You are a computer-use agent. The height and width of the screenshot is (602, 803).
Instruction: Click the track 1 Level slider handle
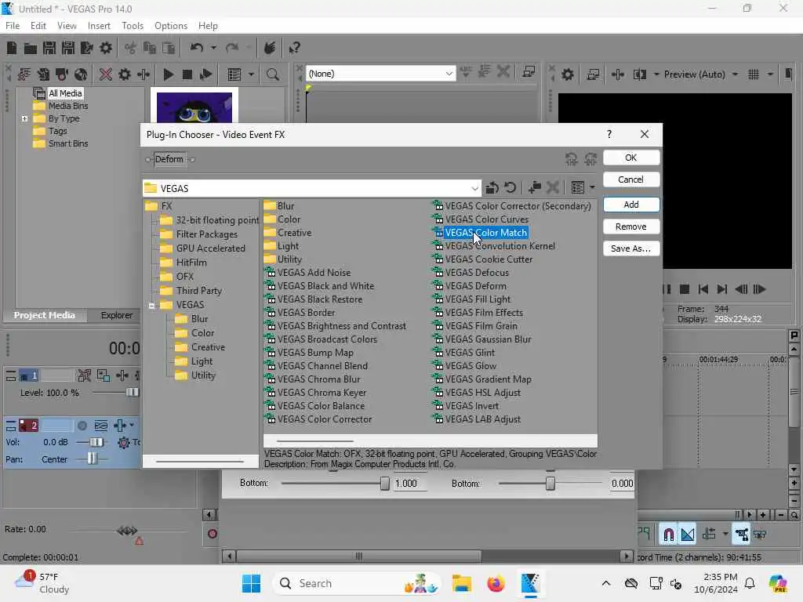[132, 393]
